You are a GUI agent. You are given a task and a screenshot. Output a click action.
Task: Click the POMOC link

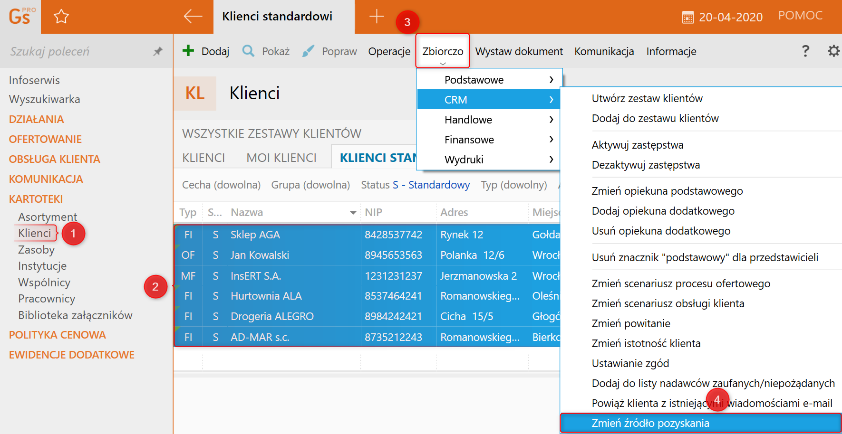tap(800, 16)
